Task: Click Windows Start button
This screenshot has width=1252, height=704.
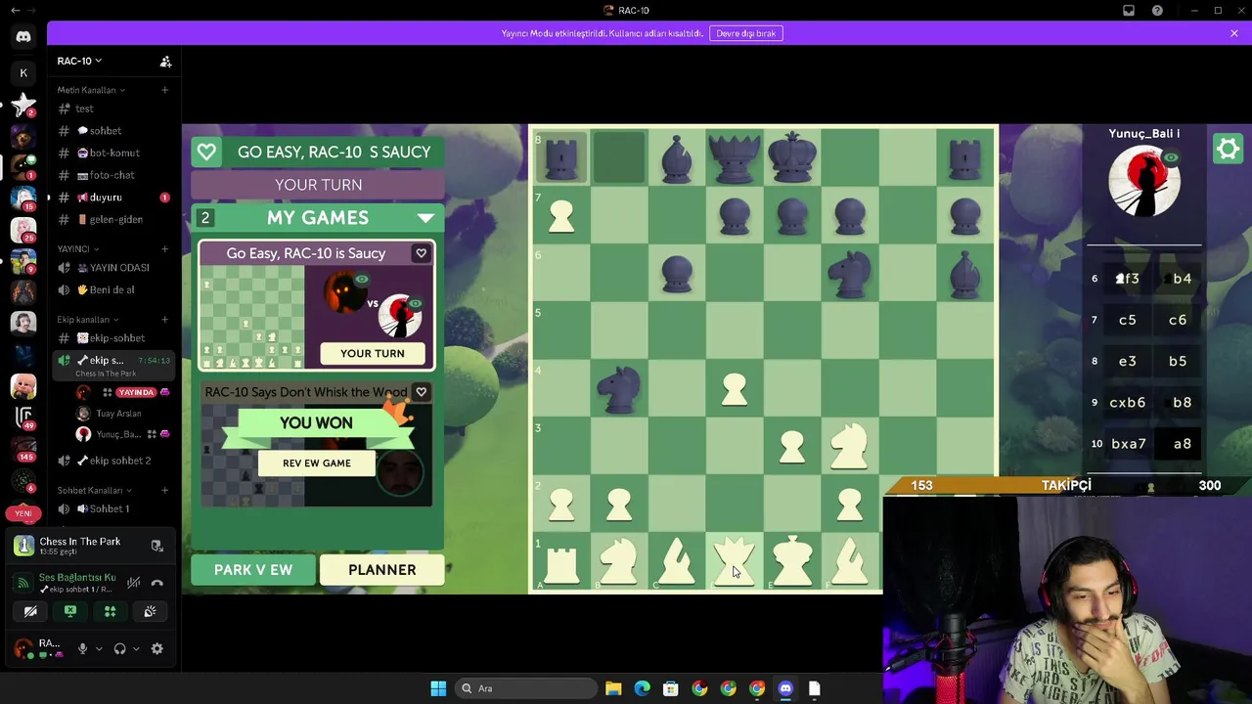Action: 438,688
